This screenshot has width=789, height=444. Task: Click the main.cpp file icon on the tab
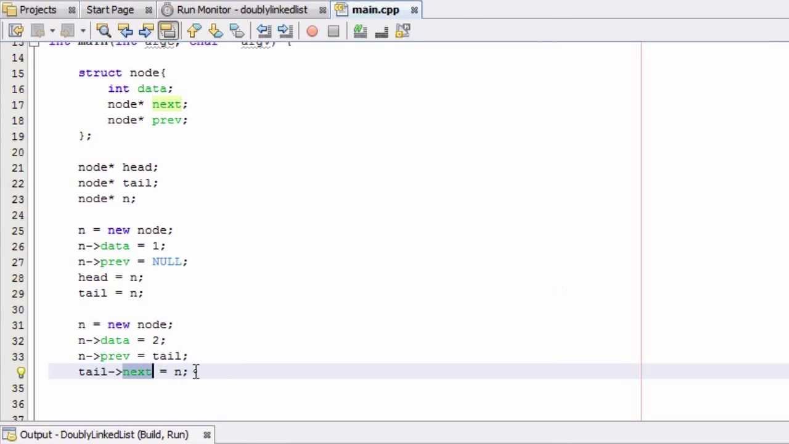341,10
